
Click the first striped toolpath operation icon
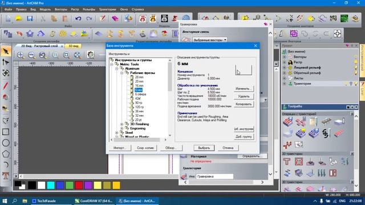[287, 121]
